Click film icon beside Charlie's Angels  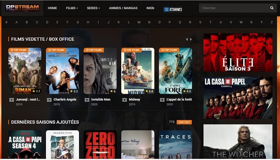[x=49, y=100]
